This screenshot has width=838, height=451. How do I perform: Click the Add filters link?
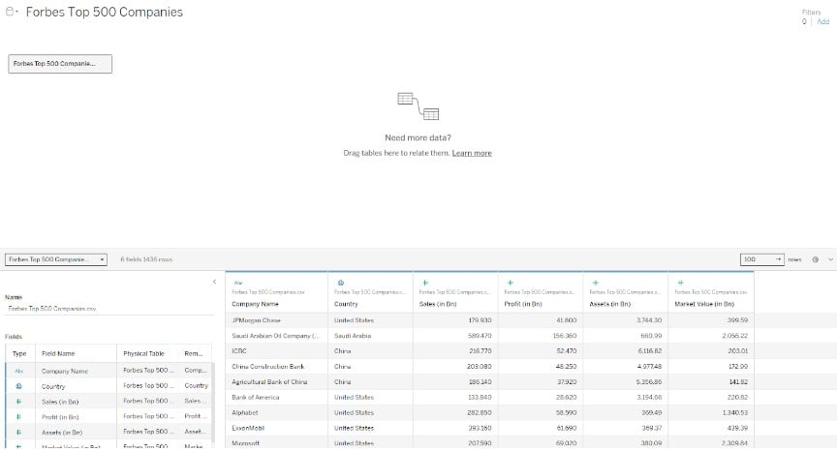coord(823,21)
